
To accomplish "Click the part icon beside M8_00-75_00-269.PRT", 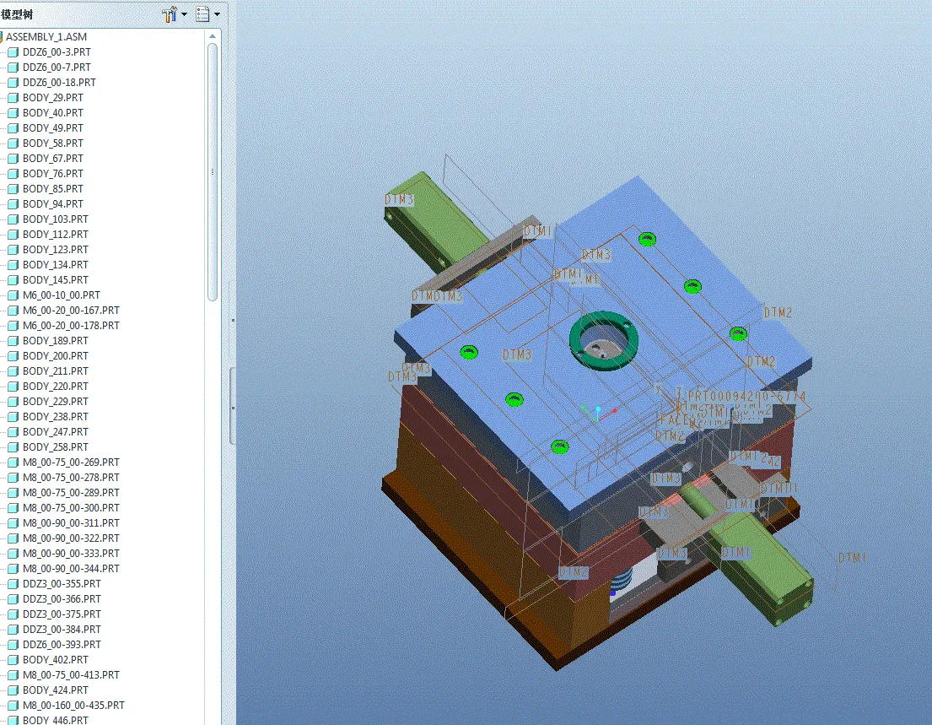I will pos(13,462).
